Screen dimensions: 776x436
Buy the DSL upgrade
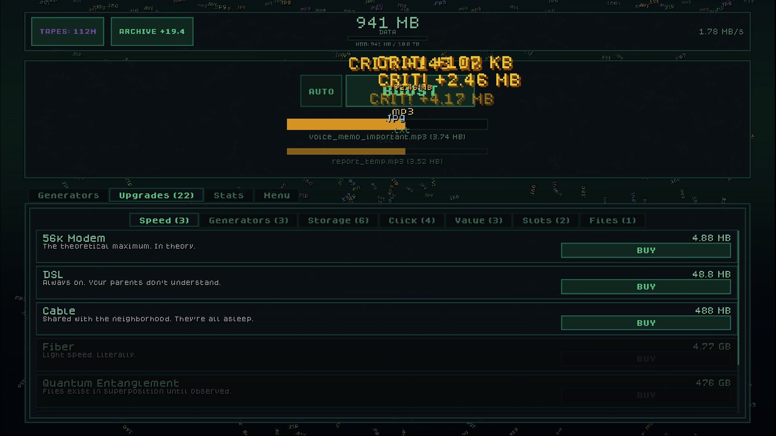[x=645, y=287]
